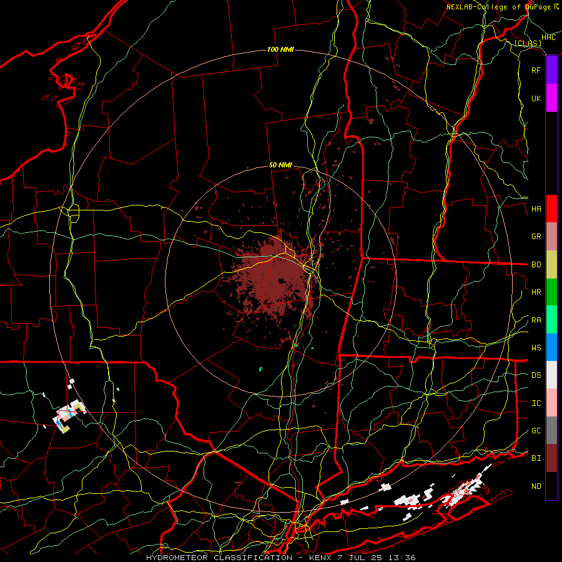The width and height of the screenshot is (562, 562).
Task: Click the [CLAS] units label
Action: tap(528, 43)
